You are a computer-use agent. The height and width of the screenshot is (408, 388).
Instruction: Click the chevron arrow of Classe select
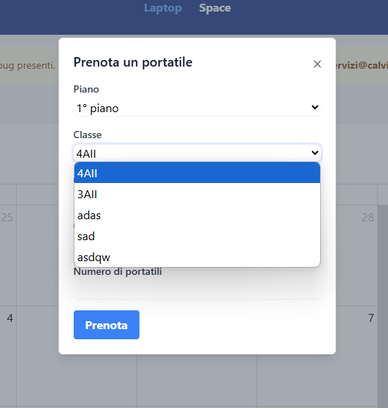click(x=315, y=153)
